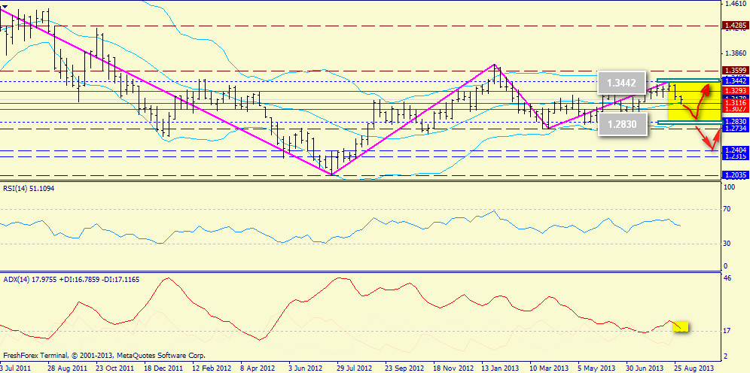Select the gray 1.2830 callout label

click(x=623, y=125)
